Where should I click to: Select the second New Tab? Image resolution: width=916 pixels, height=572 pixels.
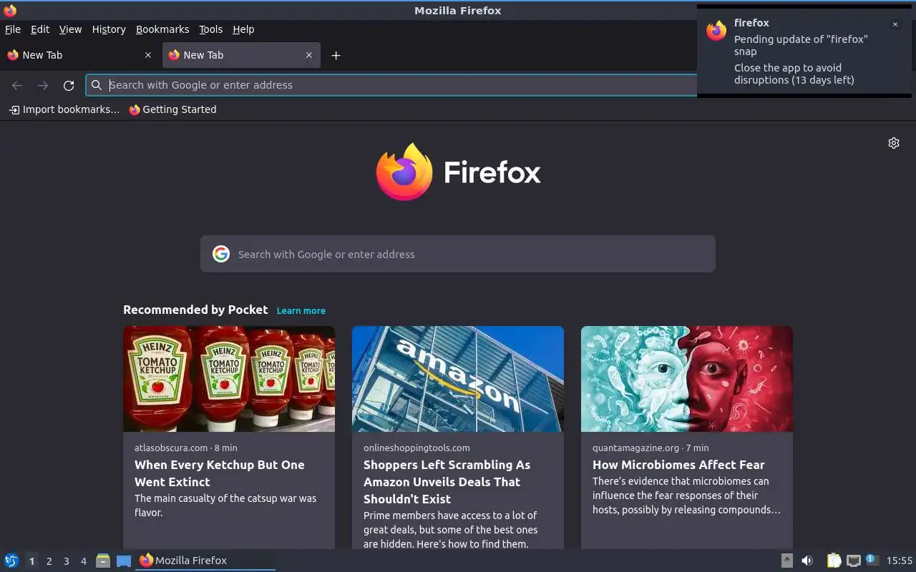240,55
